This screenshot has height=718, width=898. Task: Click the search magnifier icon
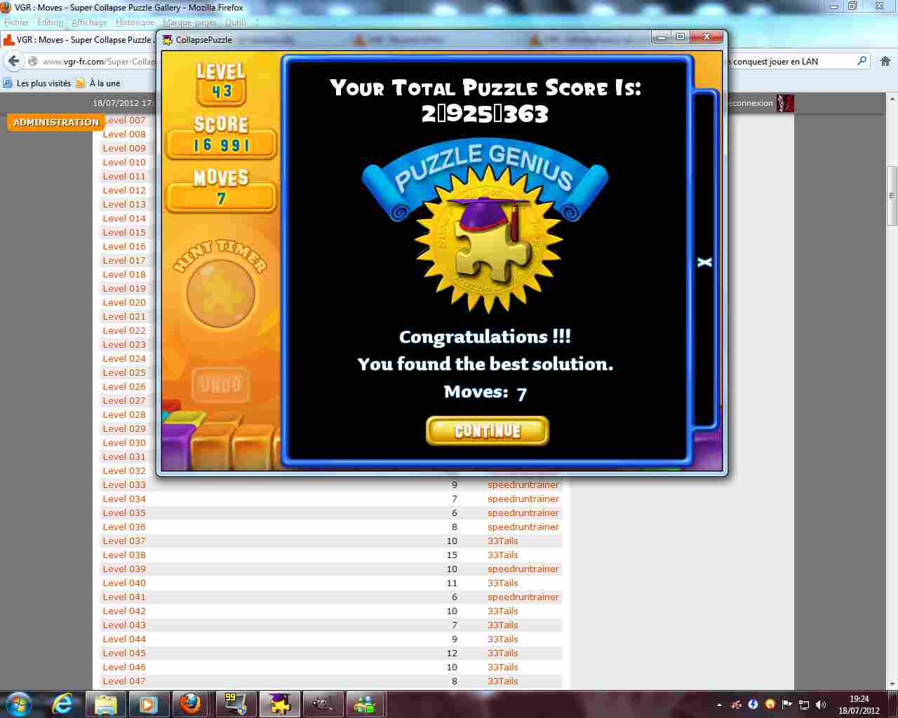coord(862,61)
